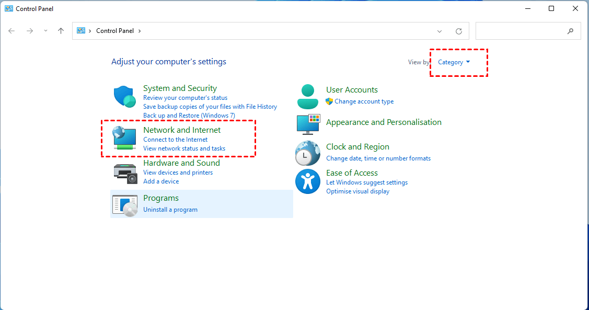Expand the chevron after Control Panel in the address bar

[140, 31]
